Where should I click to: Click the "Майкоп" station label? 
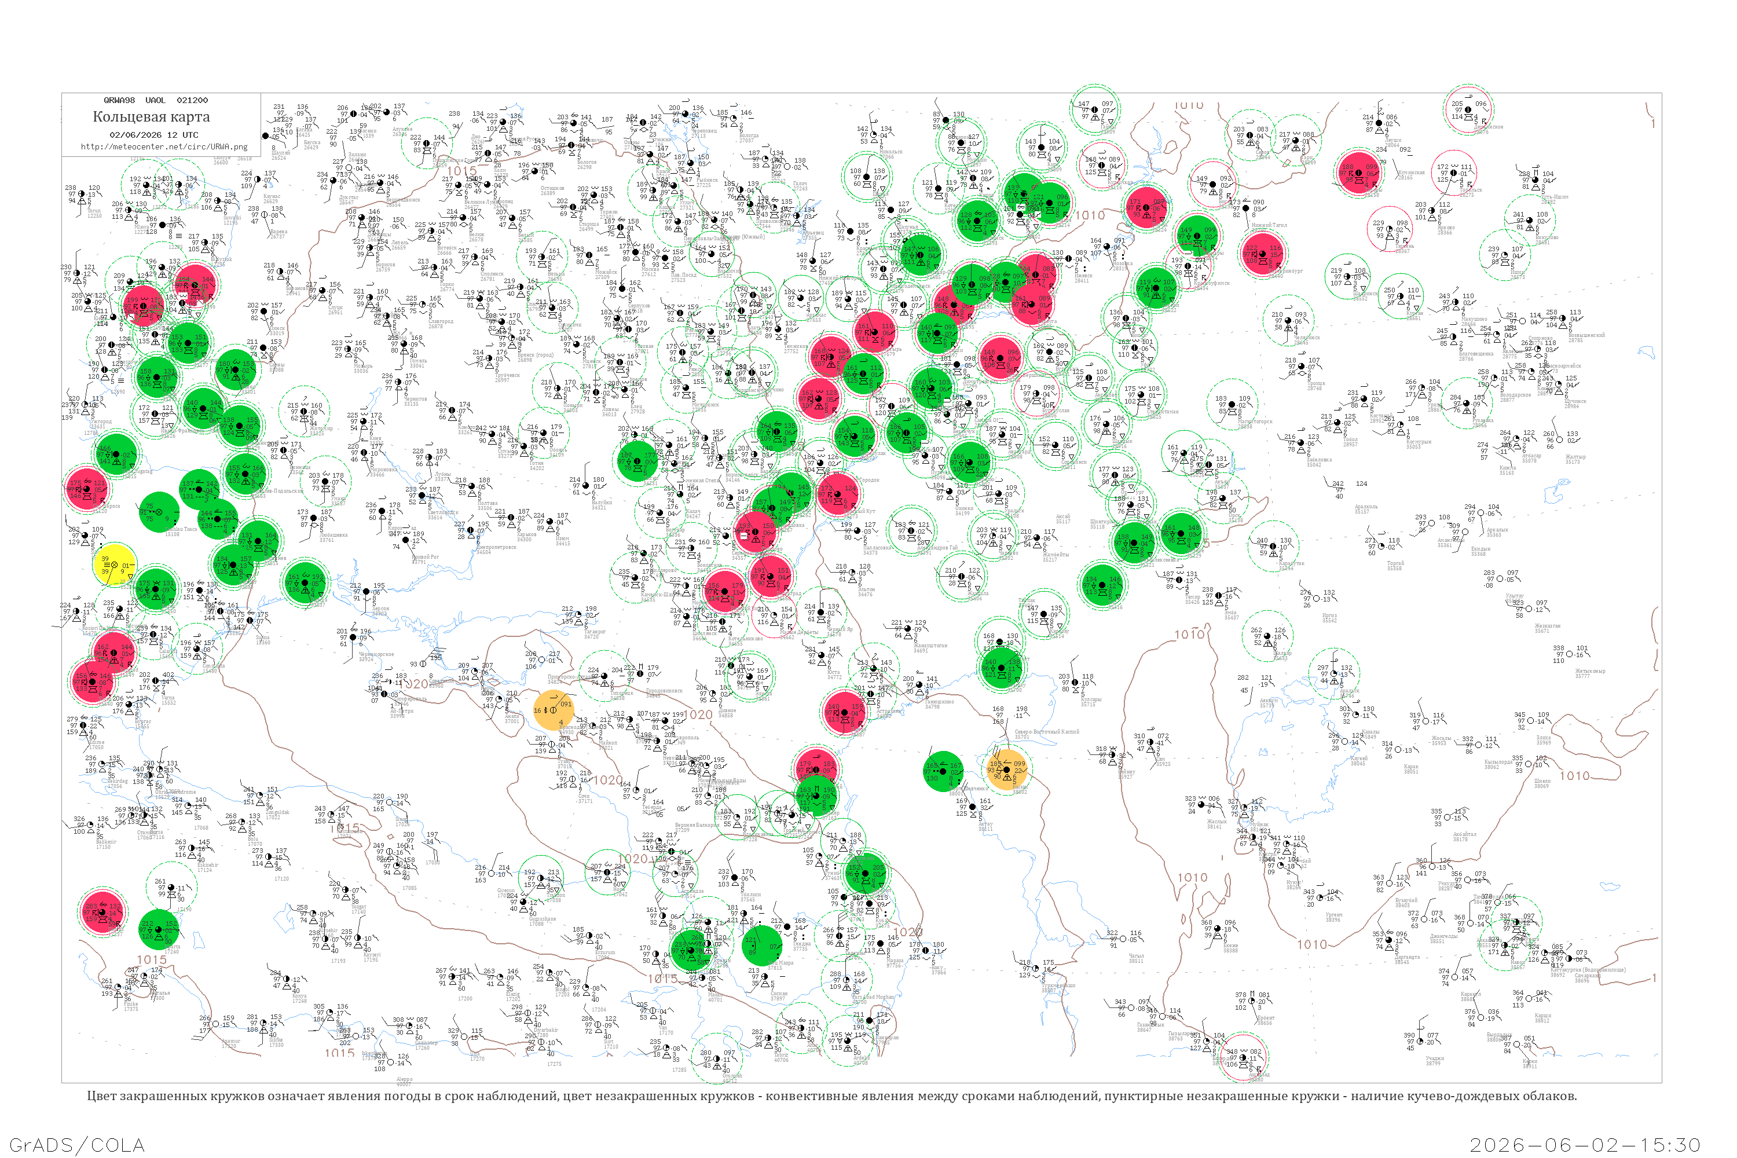(607, 743)
